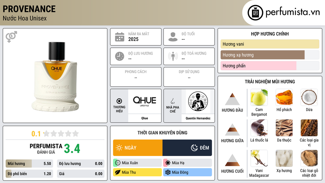Image resolution: width=325 pixels, height=183 pixels.
Task: Select the Hương phấn accord bar
Action: (x=270, y=66)
